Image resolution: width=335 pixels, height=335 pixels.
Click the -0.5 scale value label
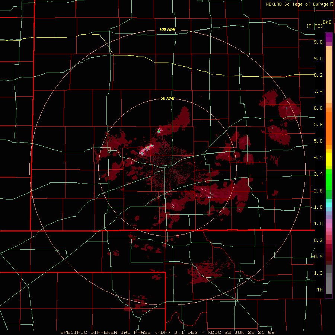317,257
